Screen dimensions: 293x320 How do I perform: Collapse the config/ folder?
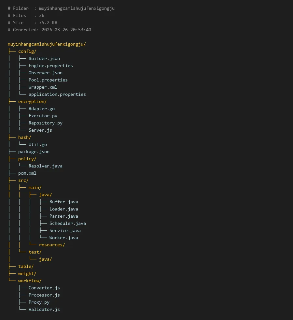click(27, 51)
